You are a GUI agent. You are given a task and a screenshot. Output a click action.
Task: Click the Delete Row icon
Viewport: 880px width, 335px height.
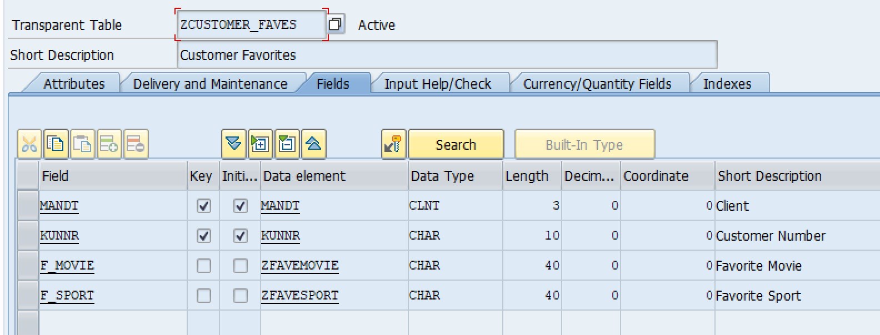(x=136, y=145)
